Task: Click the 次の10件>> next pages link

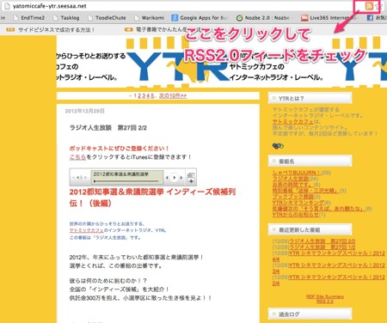Action: (173, 95)
